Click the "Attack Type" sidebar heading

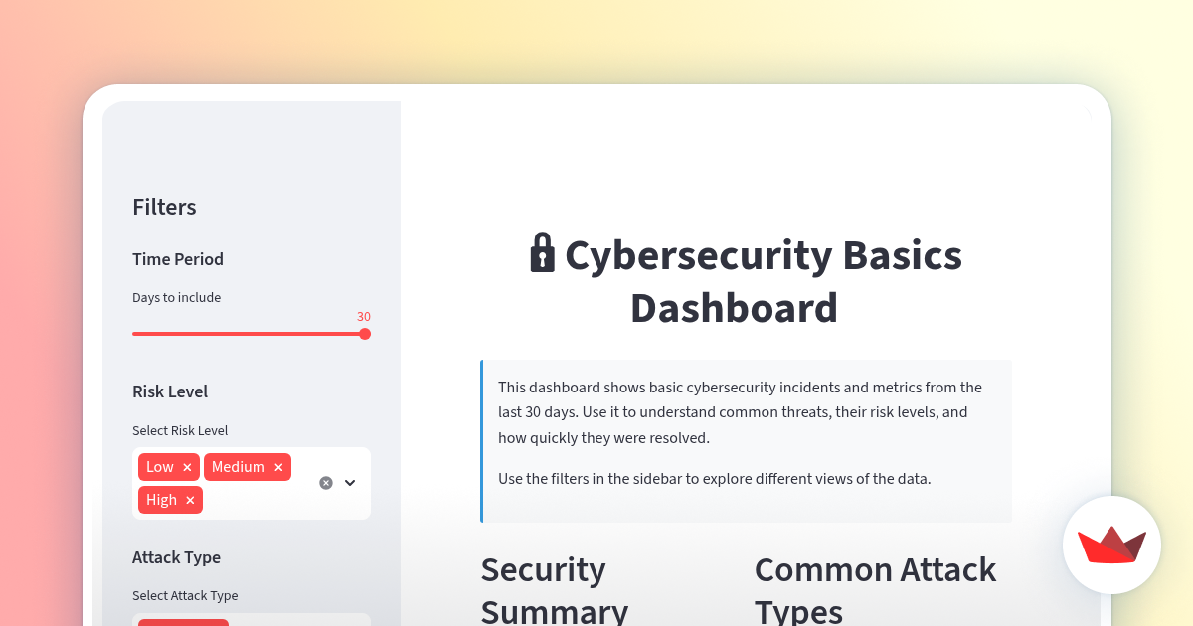click(176, 557)
